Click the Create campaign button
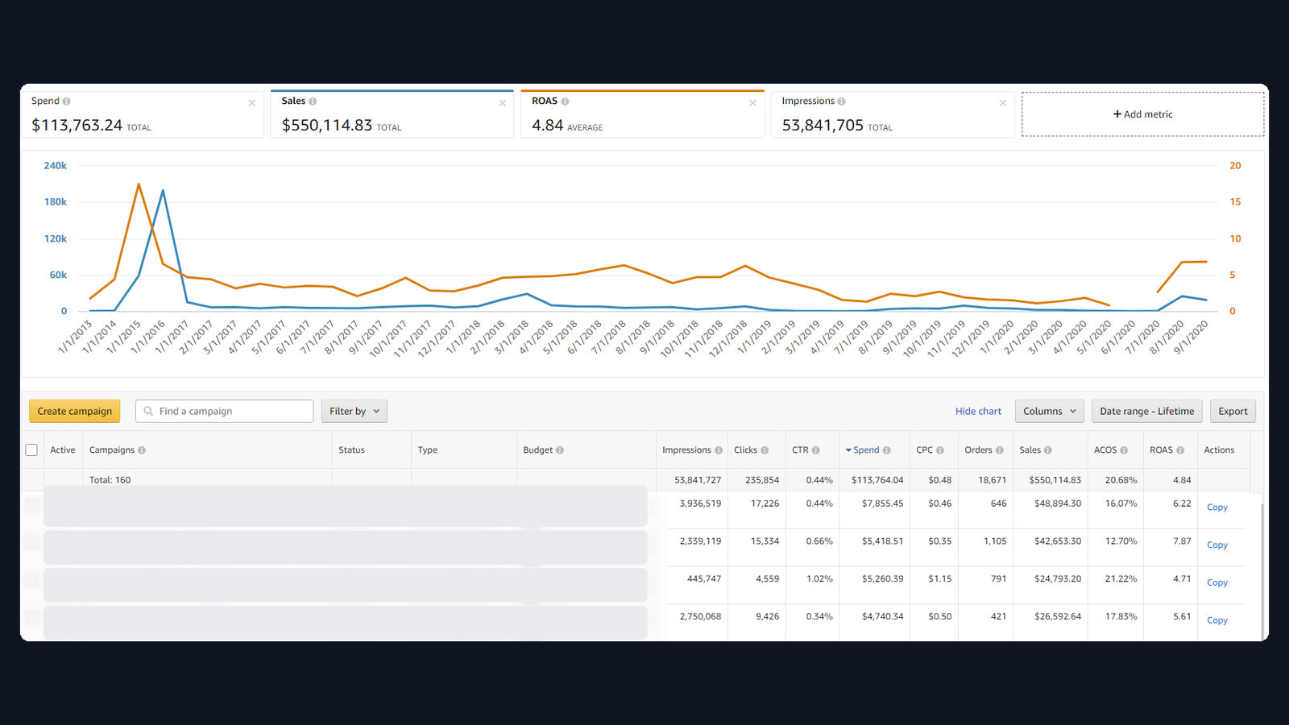Viewport: 1289px width, 725px height. 75,411
